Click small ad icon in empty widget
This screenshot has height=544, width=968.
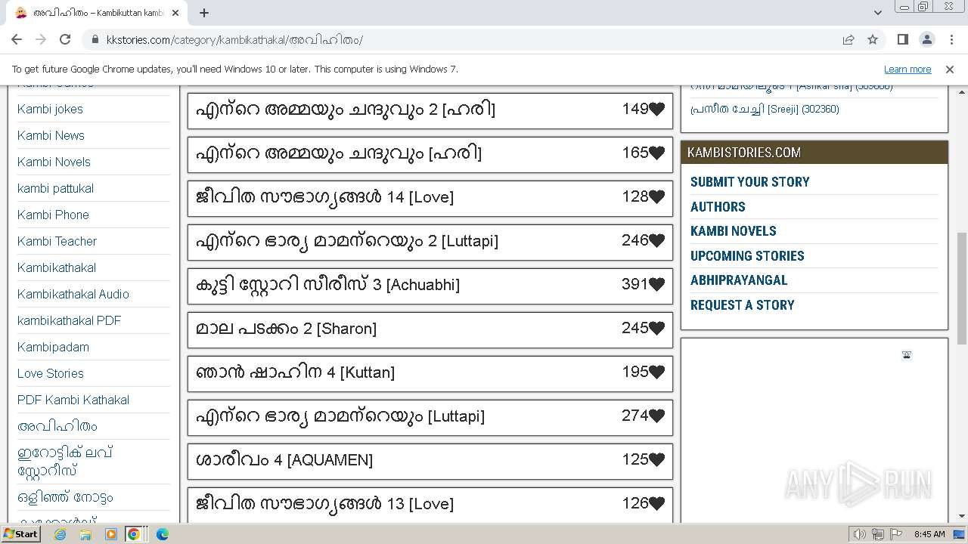pyautogui.click(x=907, y=355)
